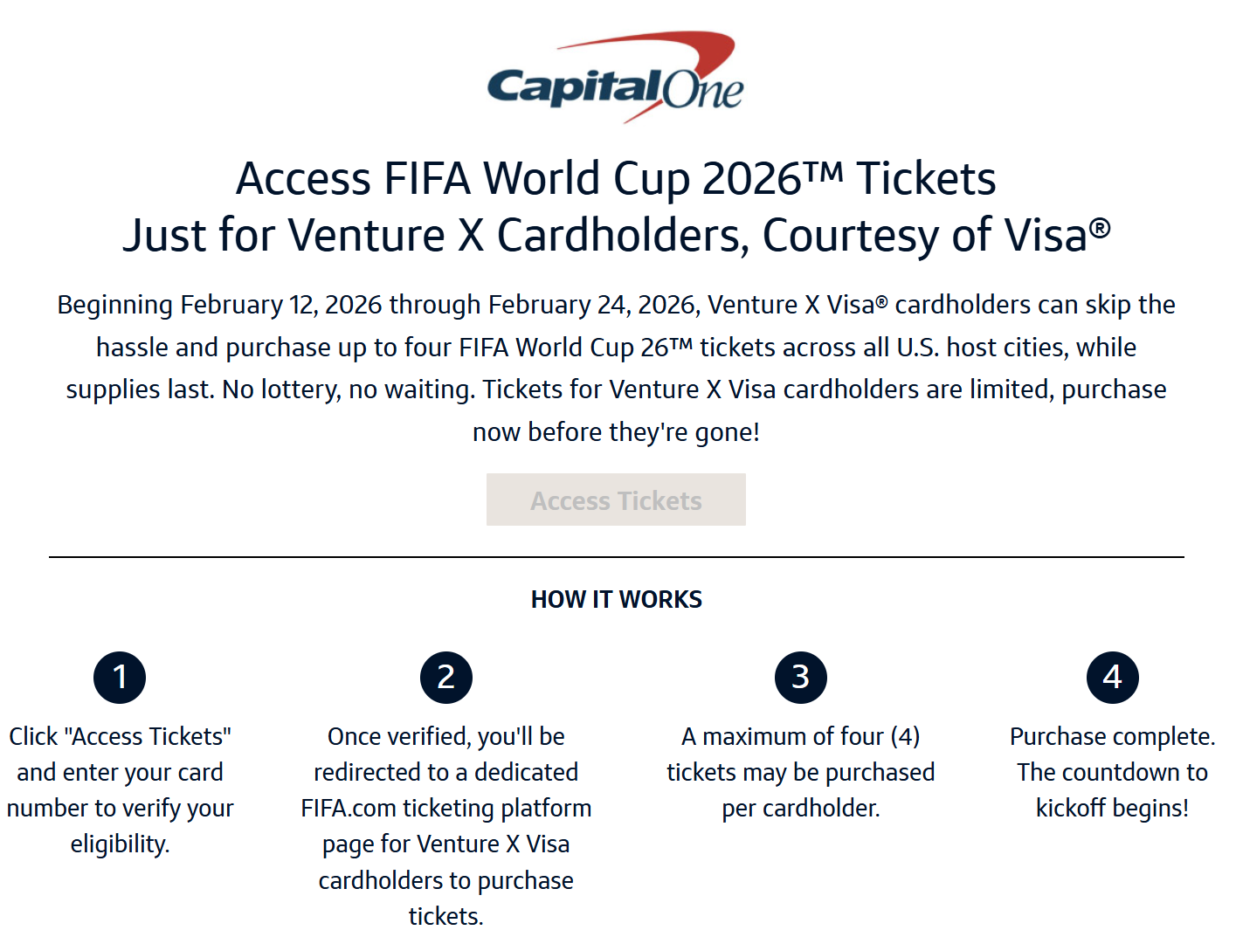Click the "FIFA.com ticketing platform" step text
The height and width of the screenshot is (937, 1236).
pyautogui.click(x=445, y=809)
